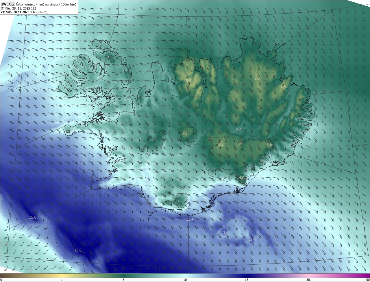Click the 3.7 value label on the map
Viewport: 370px width, 282px height.
point(185,134)
